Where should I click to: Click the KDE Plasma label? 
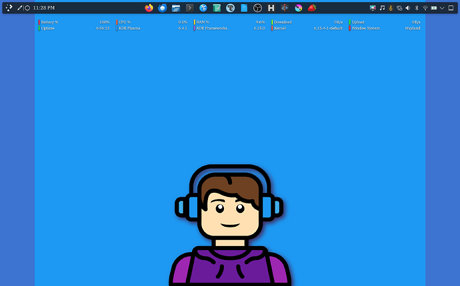[129, 29]
